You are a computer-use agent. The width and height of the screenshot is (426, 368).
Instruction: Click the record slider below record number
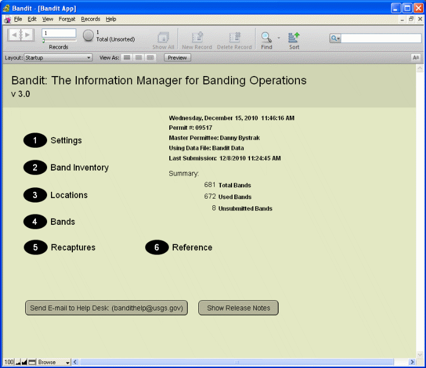coord(59,41)
